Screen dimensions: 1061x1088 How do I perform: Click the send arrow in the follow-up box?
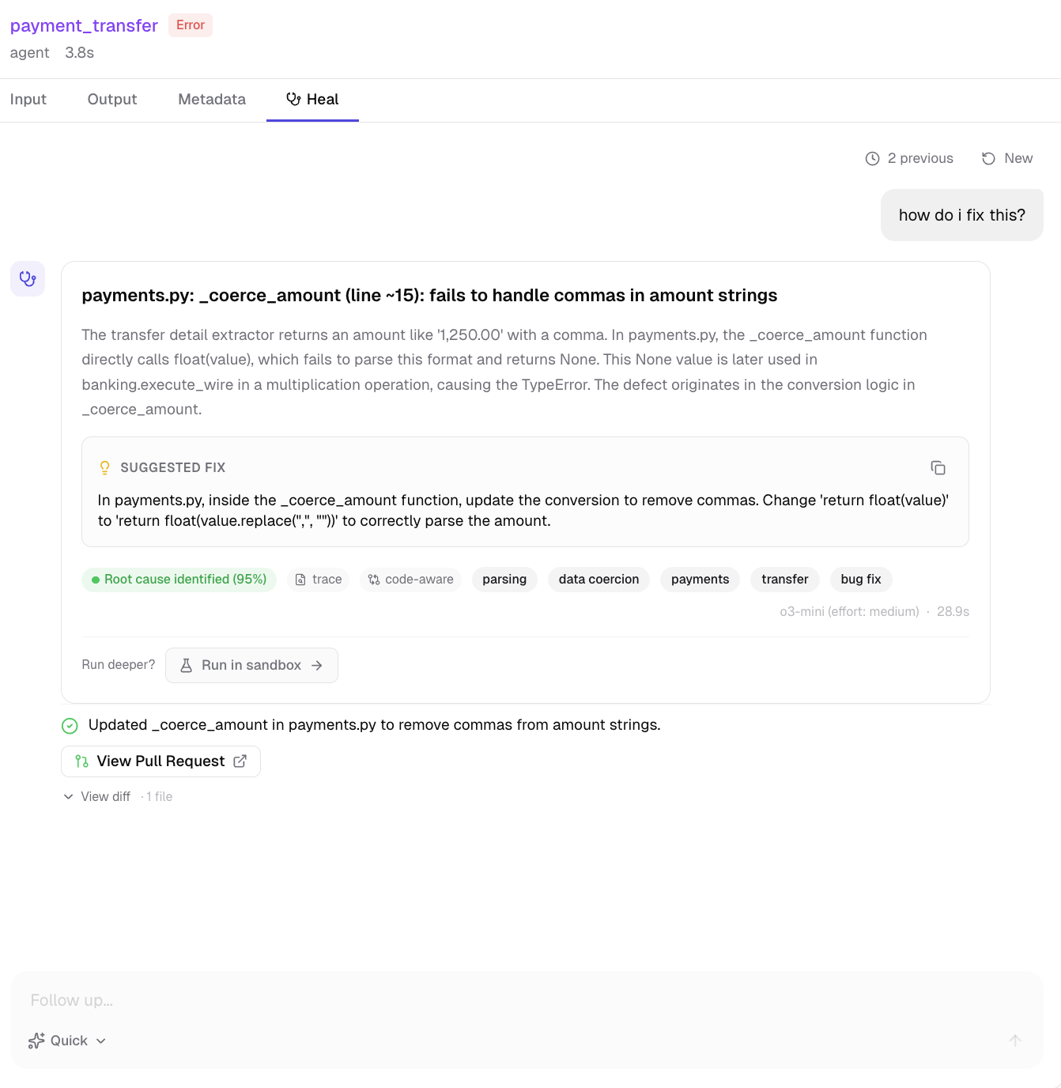(1015, 1041)
